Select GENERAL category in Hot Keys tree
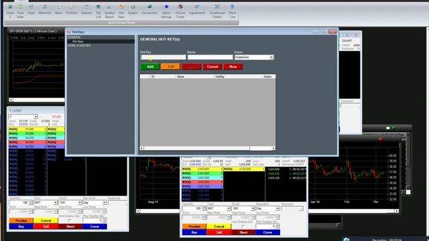 coord(74,37)
